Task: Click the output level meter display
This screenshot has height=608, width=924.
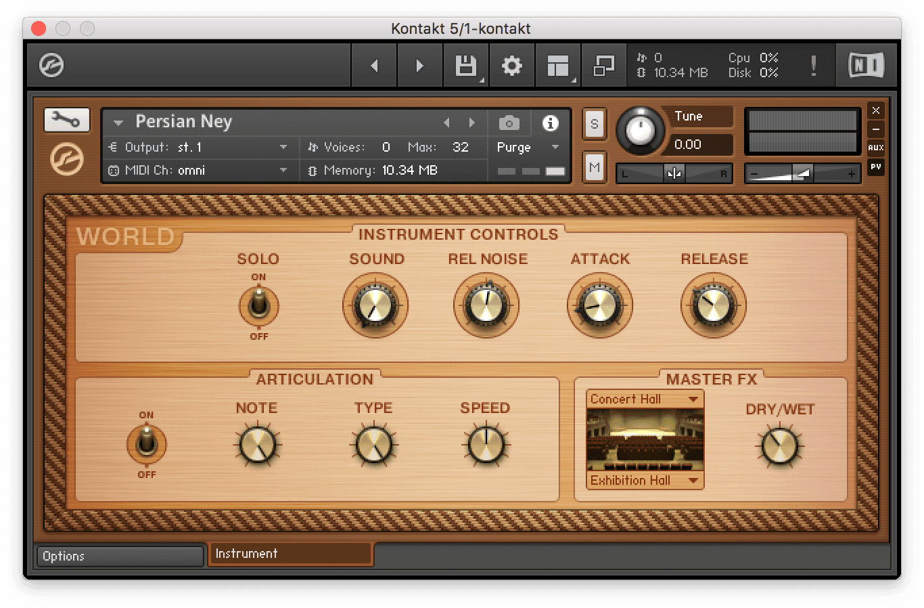Action: 802,131
